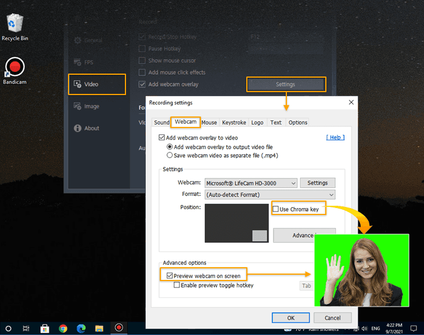Click the F12 hotkey field
This screenshot has width=424, height=335.
[x=285, y=37]
